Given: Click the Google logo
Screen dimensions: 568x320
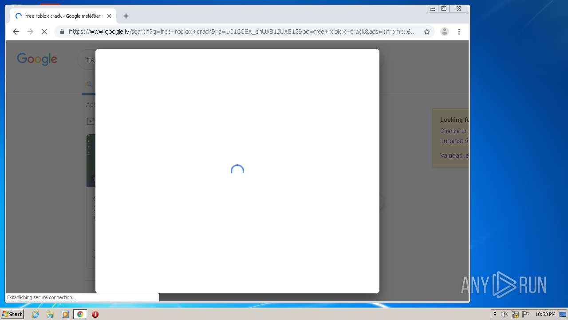Looking at the screenshot, I should 37,59.
